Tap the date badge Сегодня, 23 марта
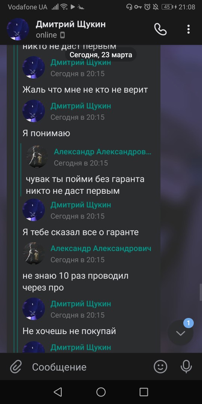Screen dimensions: 202x404 [101, 55]
